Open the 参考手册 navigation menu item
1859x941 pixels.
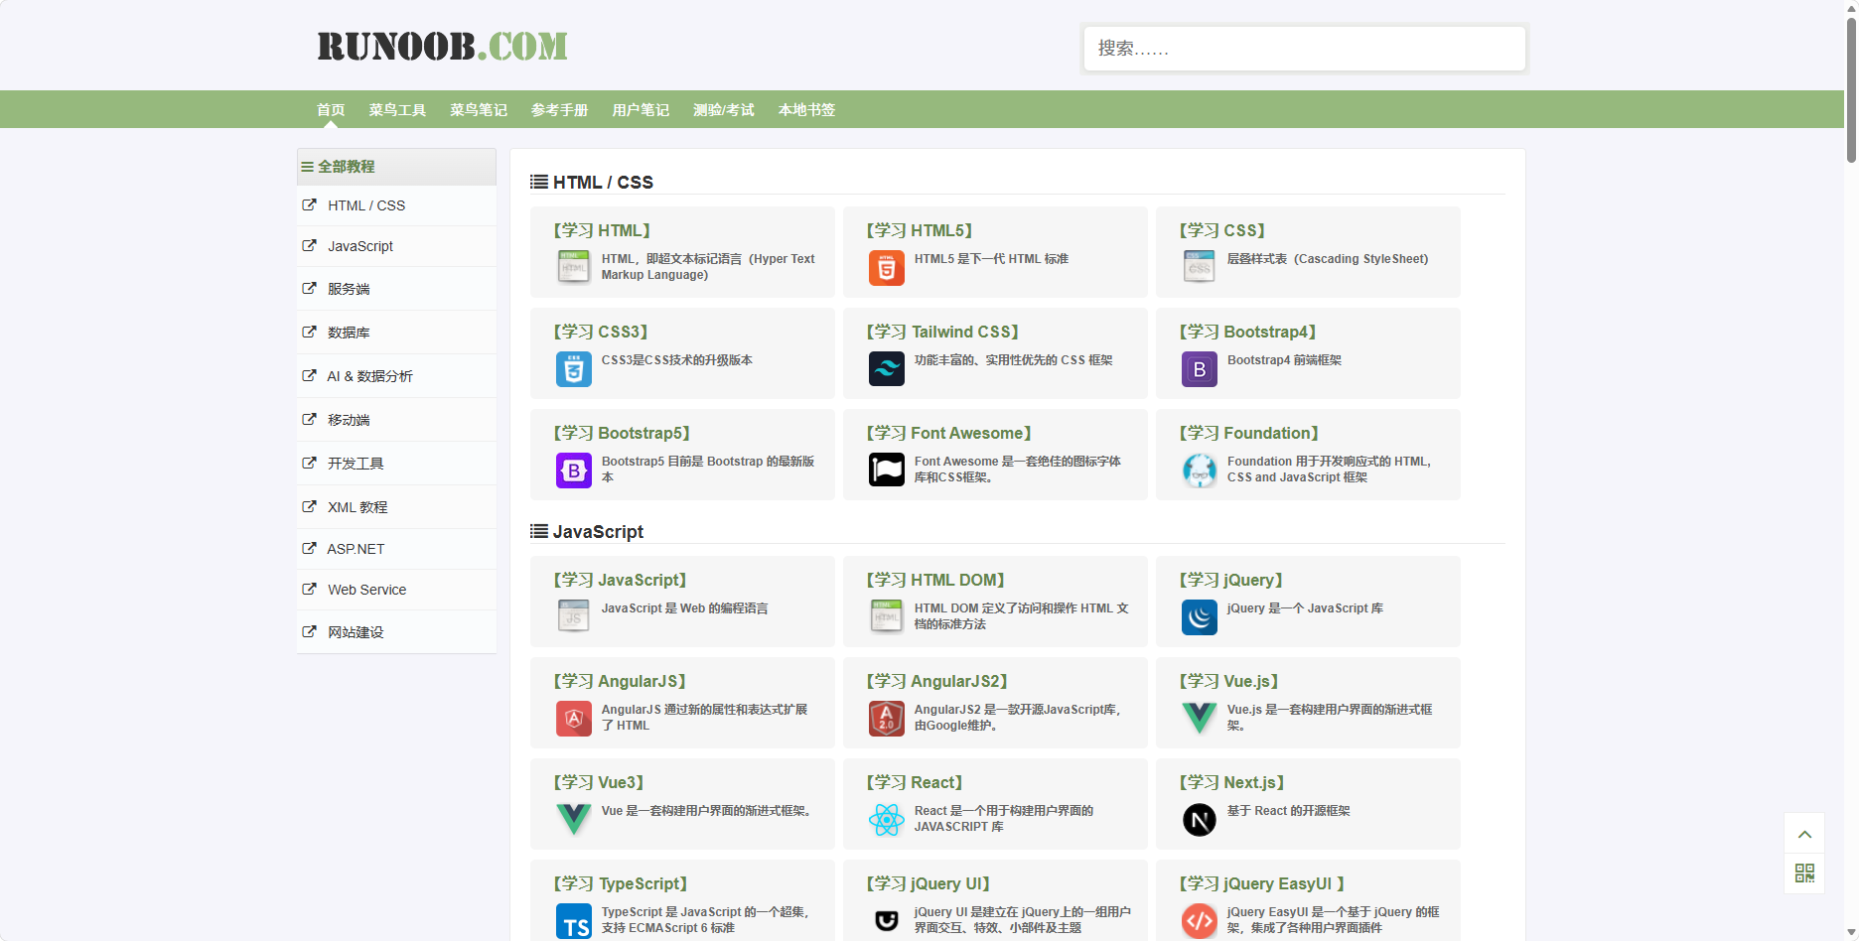click(x=559, y=110)
